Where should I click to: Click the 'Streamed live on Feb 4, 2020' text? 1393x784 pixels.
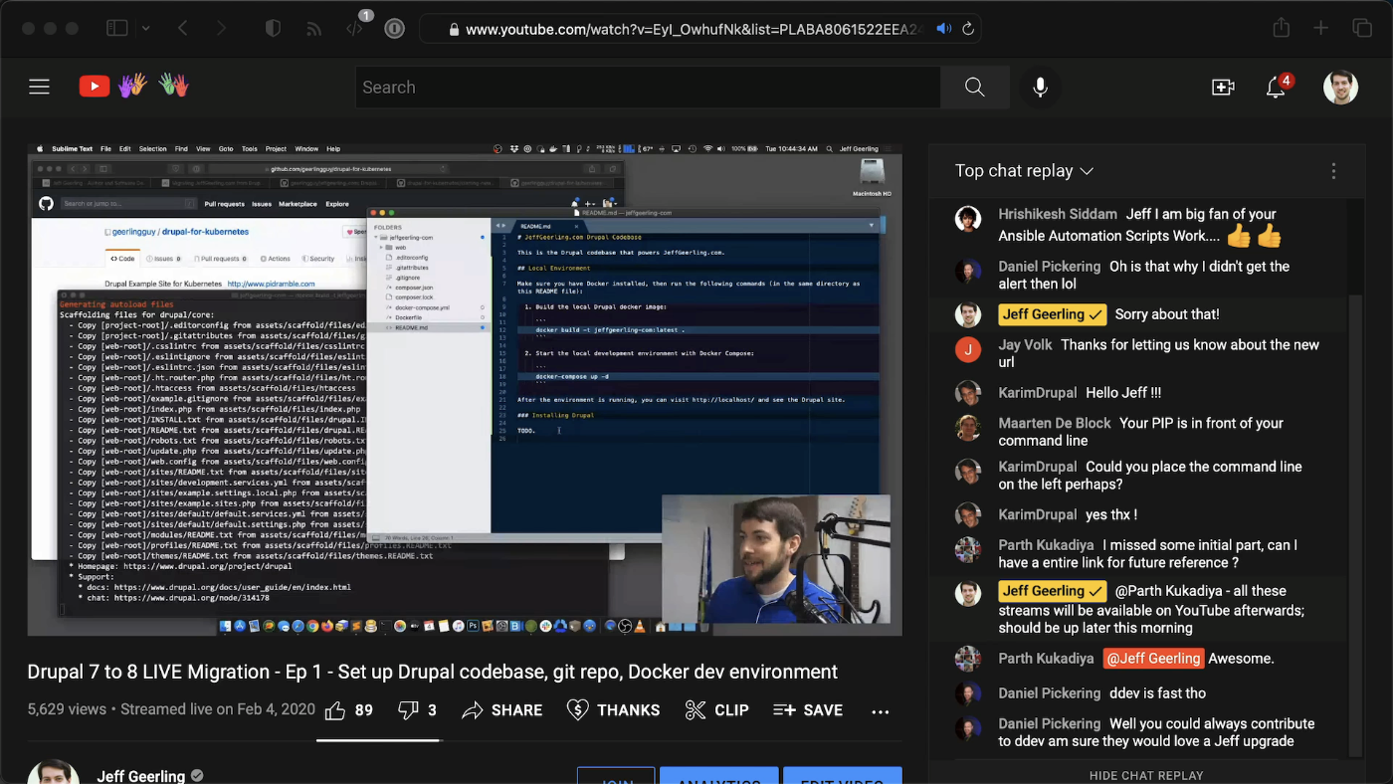[x=218, y=710]
